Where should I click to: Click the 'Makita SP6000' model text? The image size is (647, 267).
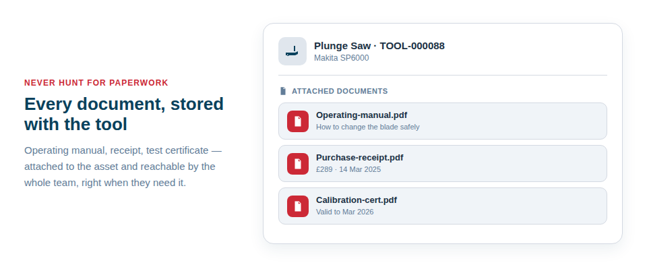pyautogui.click(x=341, y=58)
